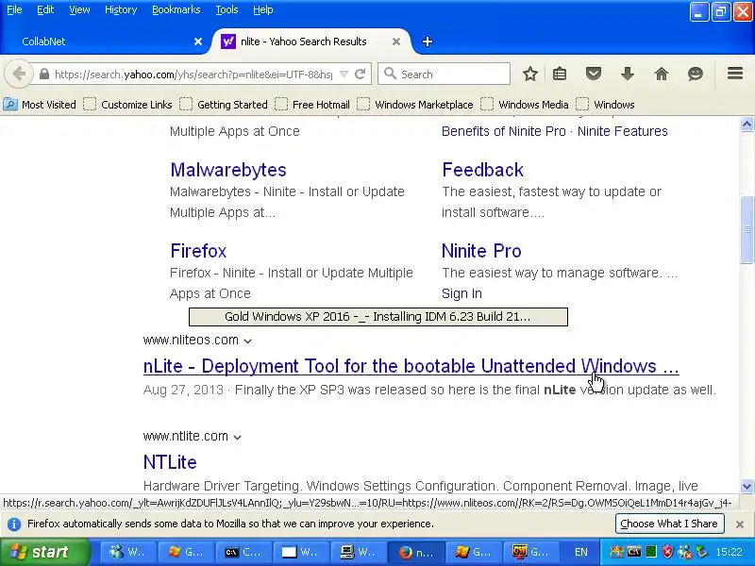This screenshot has height=566, width=755.
Task: Click the Sign In link
Action: point(461,293)
